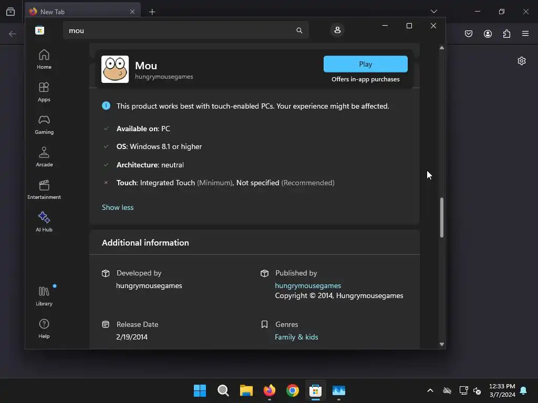Click the OneDrive cloud tray icon
This screenshot has width=538, height=403.
447,390
